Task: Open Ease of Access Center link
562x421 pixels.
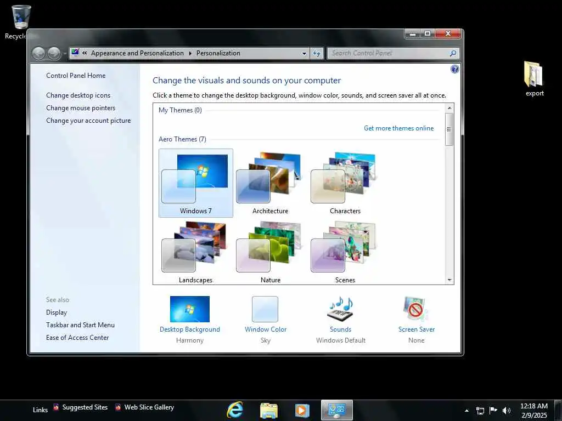Action: click(x=77, y=338)
